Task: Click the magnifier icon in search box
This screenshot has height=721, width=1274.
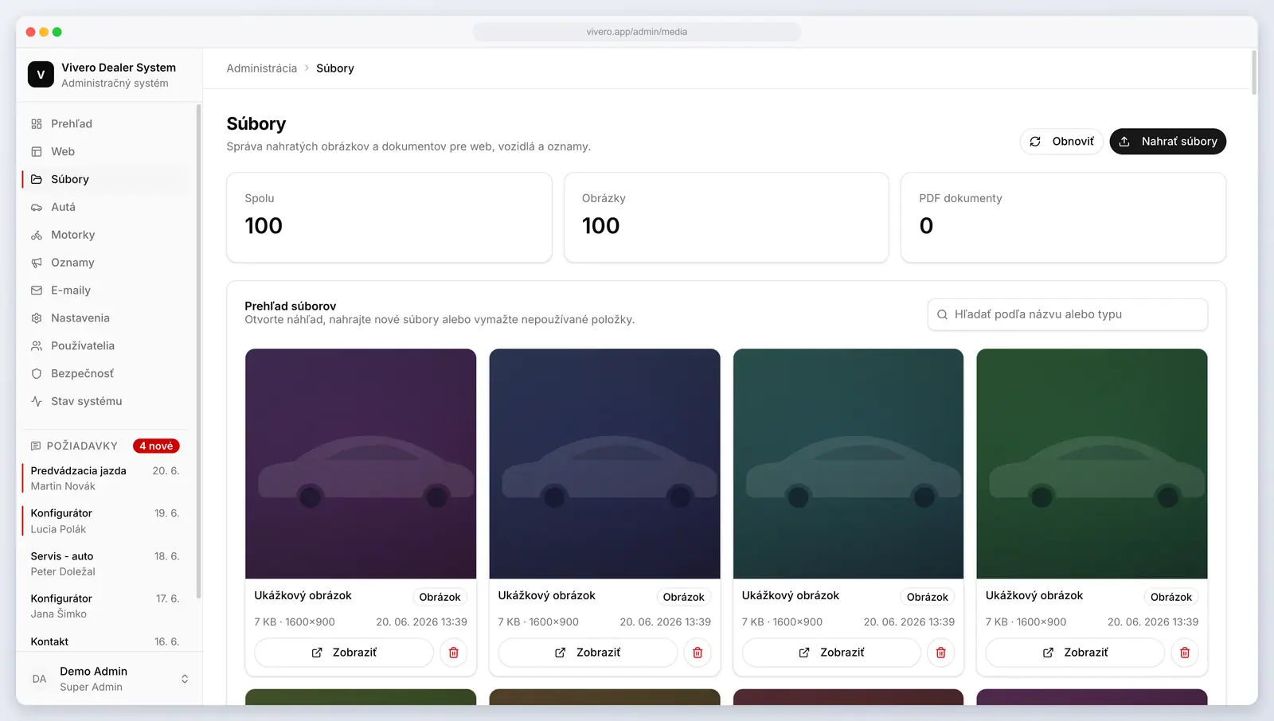Action: point(942,314)
